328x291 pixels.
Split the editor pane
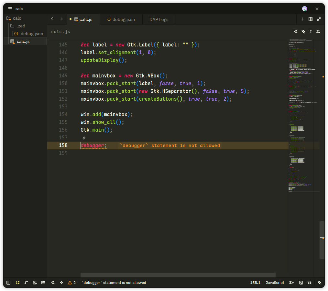[x=311, y=19]
